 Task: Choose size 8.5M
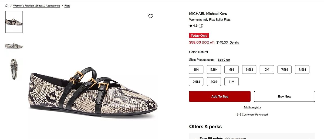[x=302, y=69]
